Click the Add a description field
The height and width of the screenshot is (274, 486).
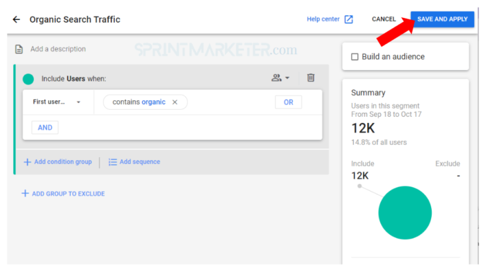coord(58,49)
